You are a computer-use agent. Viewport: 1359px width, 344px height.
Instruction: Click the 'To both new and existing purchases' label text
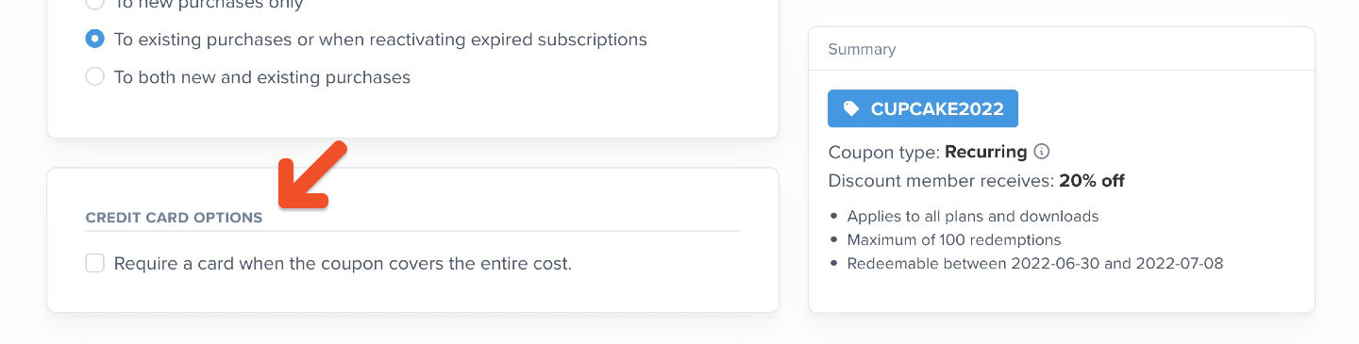(262, 77)
